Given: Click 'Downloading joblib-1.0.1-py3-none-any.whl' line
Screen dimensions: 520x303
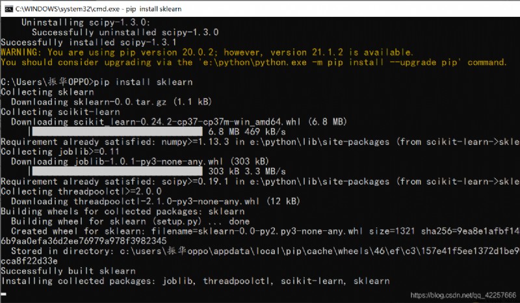Looking at the screenshot, I should coord(140,162).
